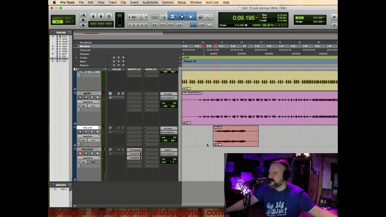Open the Tracks list popup menu
The height and width of the screenshot is (217, 386).
tap(70, 32)
